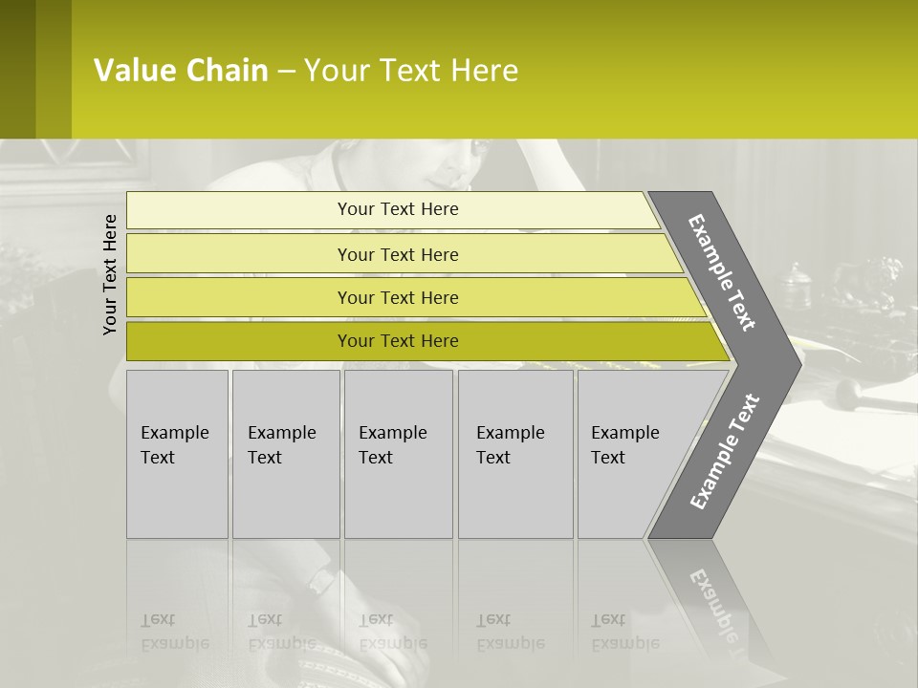This screenshot has height=688, width=918.
Task: Click the fifth slanted Example Text box
Action: (x=626, y=452)
